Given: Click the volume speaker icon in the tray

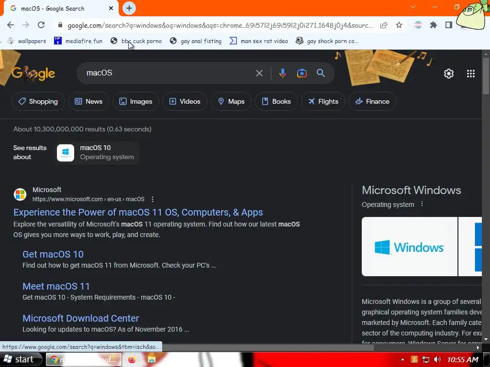Looking at the screenshot, I should tap(437, 359).
